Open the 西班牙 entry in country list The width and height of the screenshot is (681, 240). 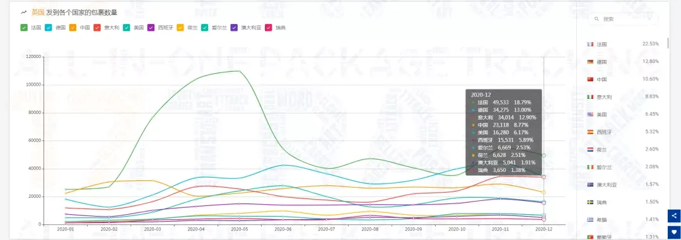(623, 132)
